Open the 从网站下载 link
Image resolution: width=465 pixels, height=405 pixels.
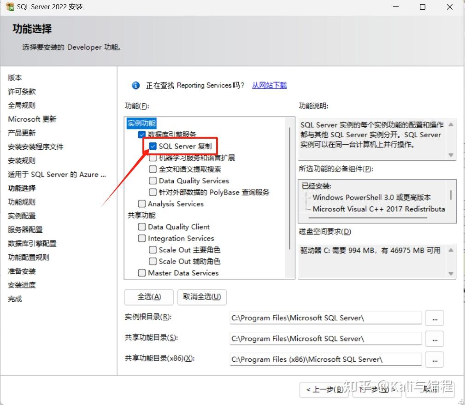[269, 85]
